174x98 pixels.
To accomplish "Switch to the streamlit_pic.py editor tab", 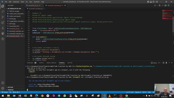I will pos(34,5).
